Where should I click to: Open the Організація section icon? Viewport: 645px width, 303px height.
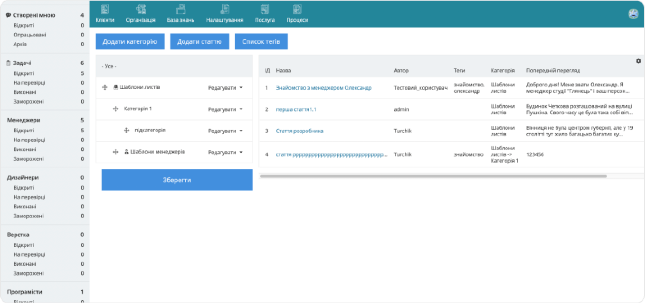tap(141, 9)
